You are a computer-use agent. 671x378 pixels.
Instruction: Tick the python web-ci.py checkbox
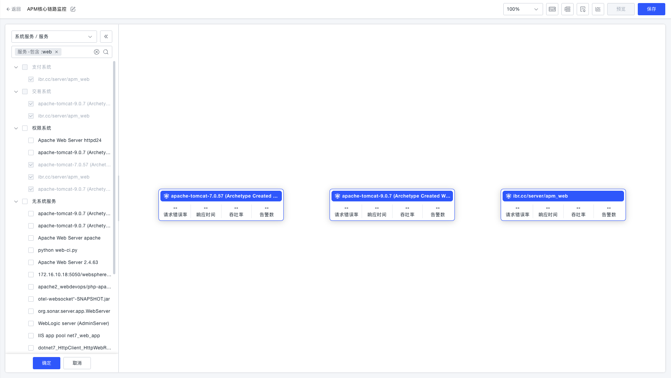[x=31, y=250]
